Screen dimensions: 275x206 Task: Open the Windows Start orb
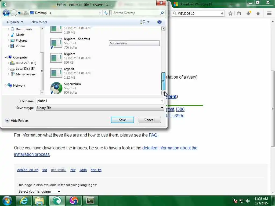click(7, 201)
